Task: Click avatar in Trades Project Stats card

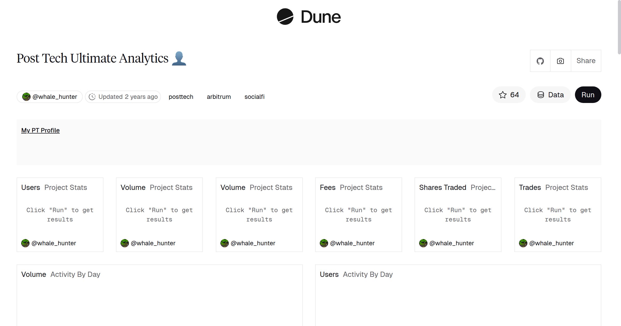Action: [x=523, y=243]
